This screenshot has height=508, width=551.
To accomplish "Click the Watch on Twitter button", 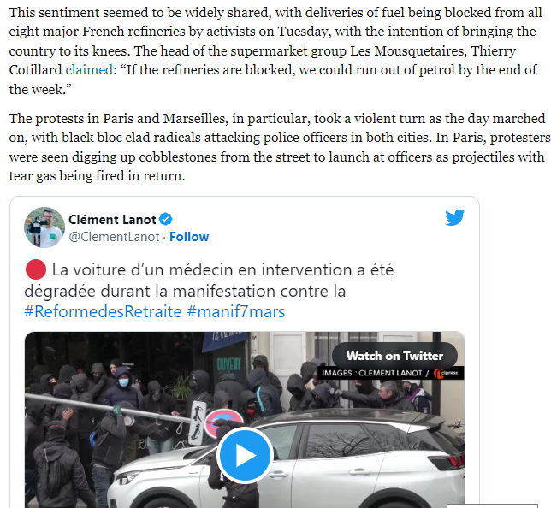I will pyautogui.click(x=394, y=356).
